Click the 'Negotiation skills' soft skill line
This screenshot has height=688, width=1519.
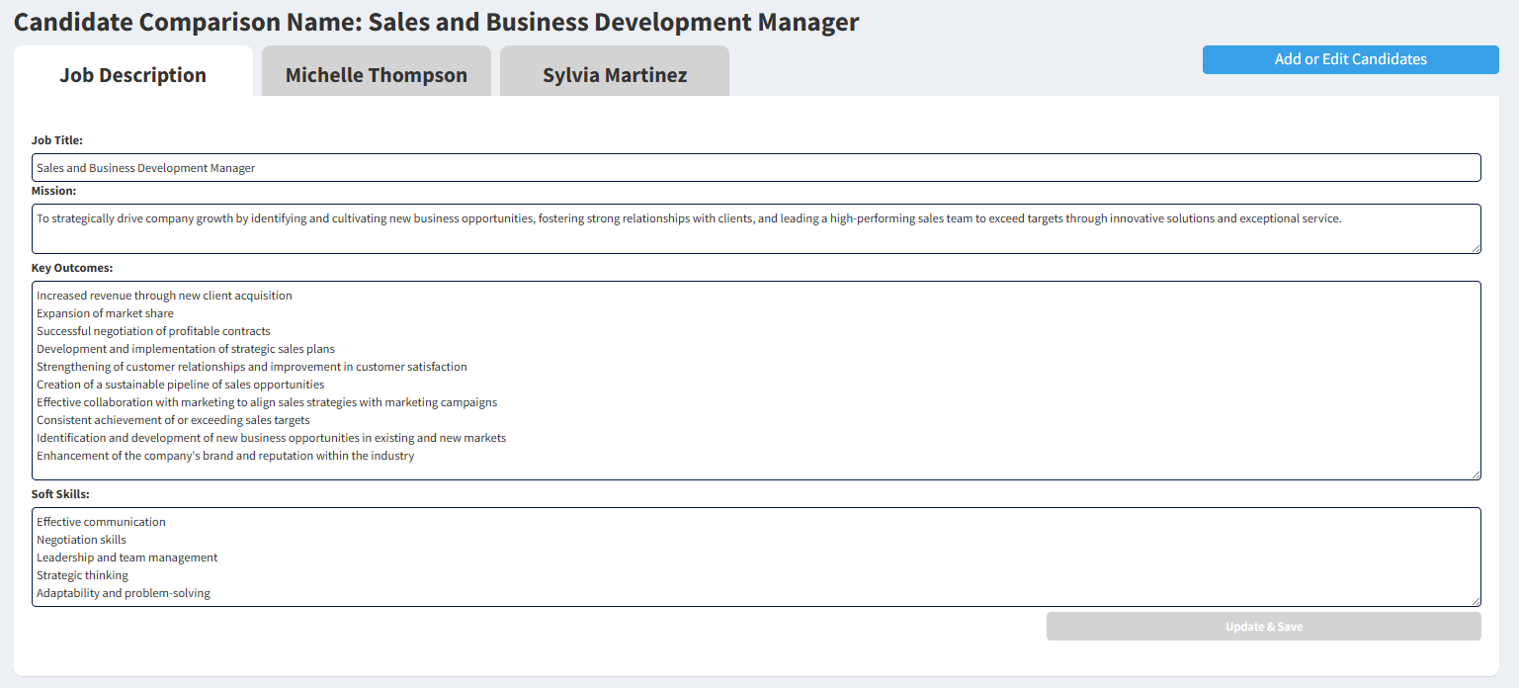pos(81,540)
